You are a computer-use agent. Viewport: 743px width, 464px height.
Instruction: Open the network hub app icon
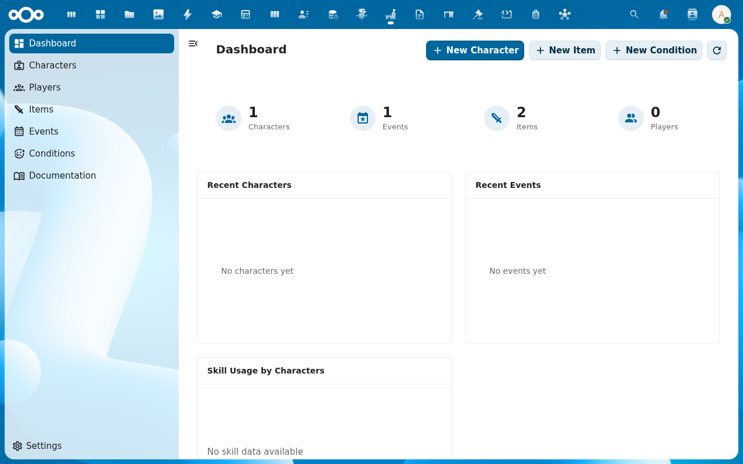click(x=565, y=14)
